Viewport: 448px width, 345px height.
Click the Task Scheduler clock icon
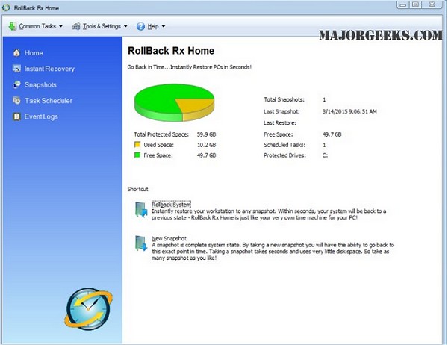[16, 100]
